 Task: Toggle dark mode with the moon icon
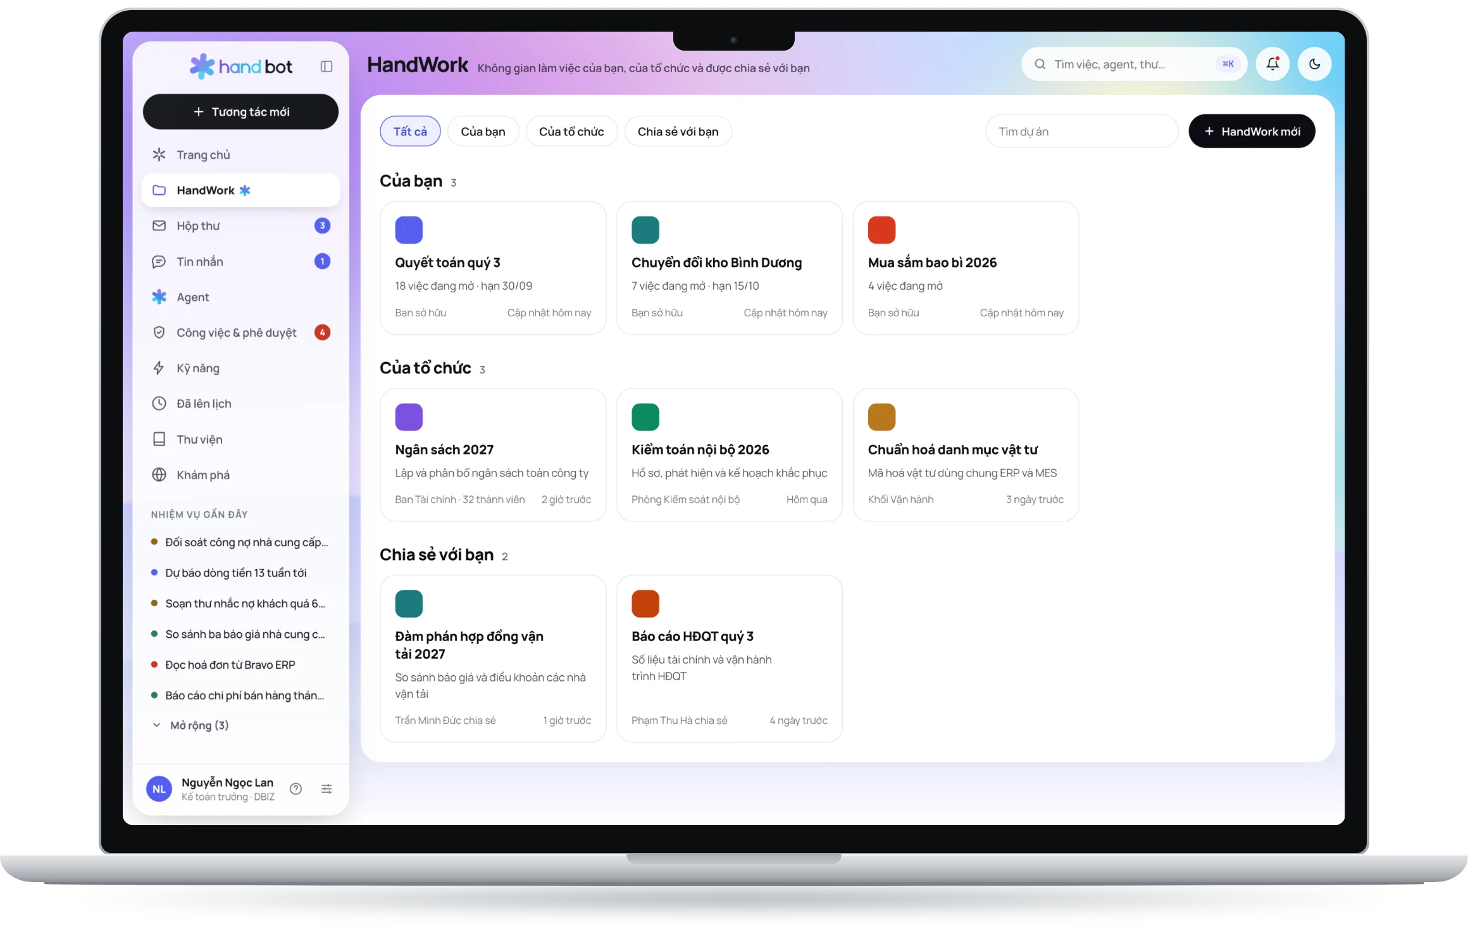coord(1314,64)
